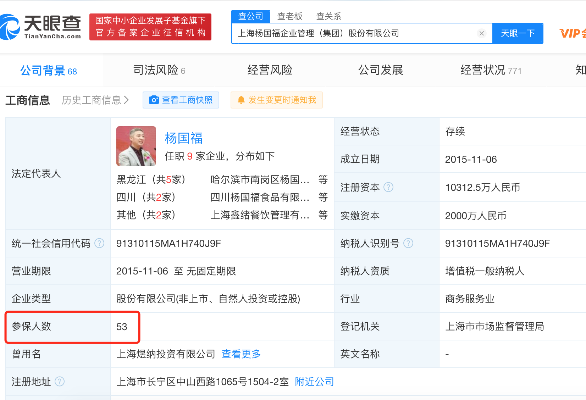The width and height of the screenshot is (586, 400).
Task: Click the VIP icon at top right
Action: (573, 33)
